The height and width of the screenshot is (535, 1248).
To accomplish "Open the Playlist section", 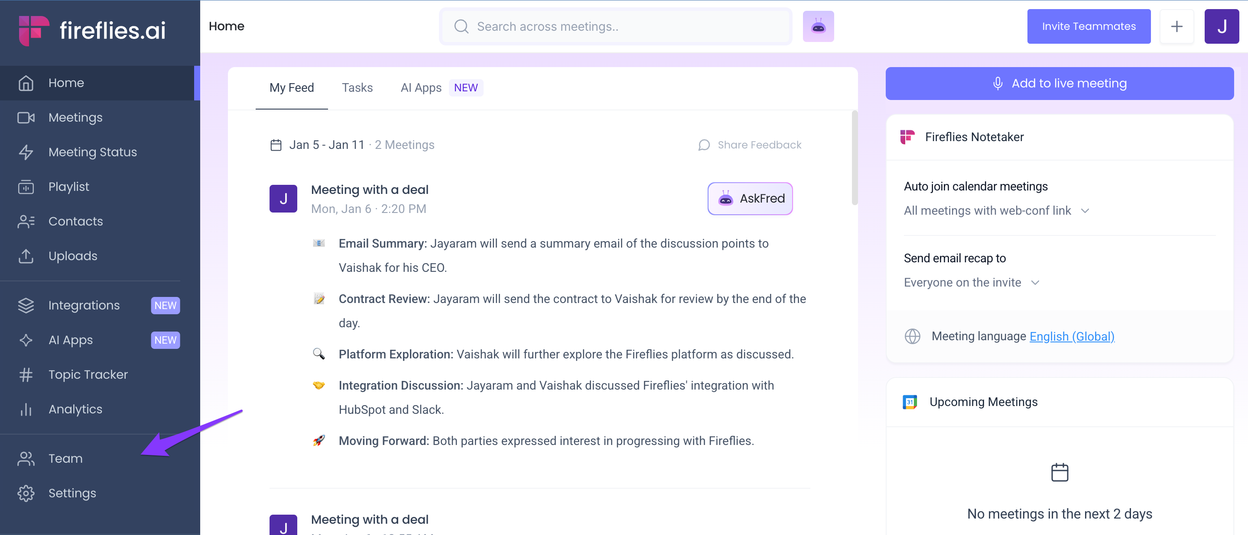I will pos(99,187).
